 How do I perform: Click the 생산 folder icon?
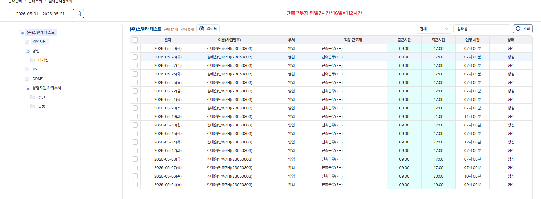click(x=33, y=97)
